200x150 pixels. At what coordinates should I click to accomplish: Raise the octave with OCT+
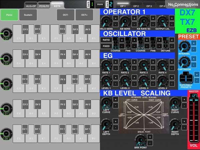point(84,15)
